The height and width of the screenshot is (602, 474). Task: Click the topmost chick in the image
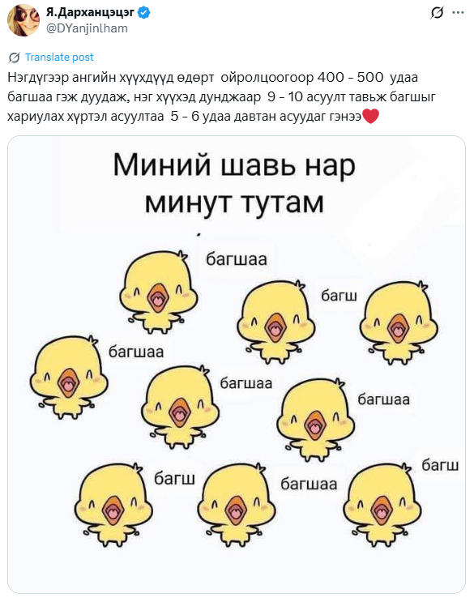(x=159, y=292)
